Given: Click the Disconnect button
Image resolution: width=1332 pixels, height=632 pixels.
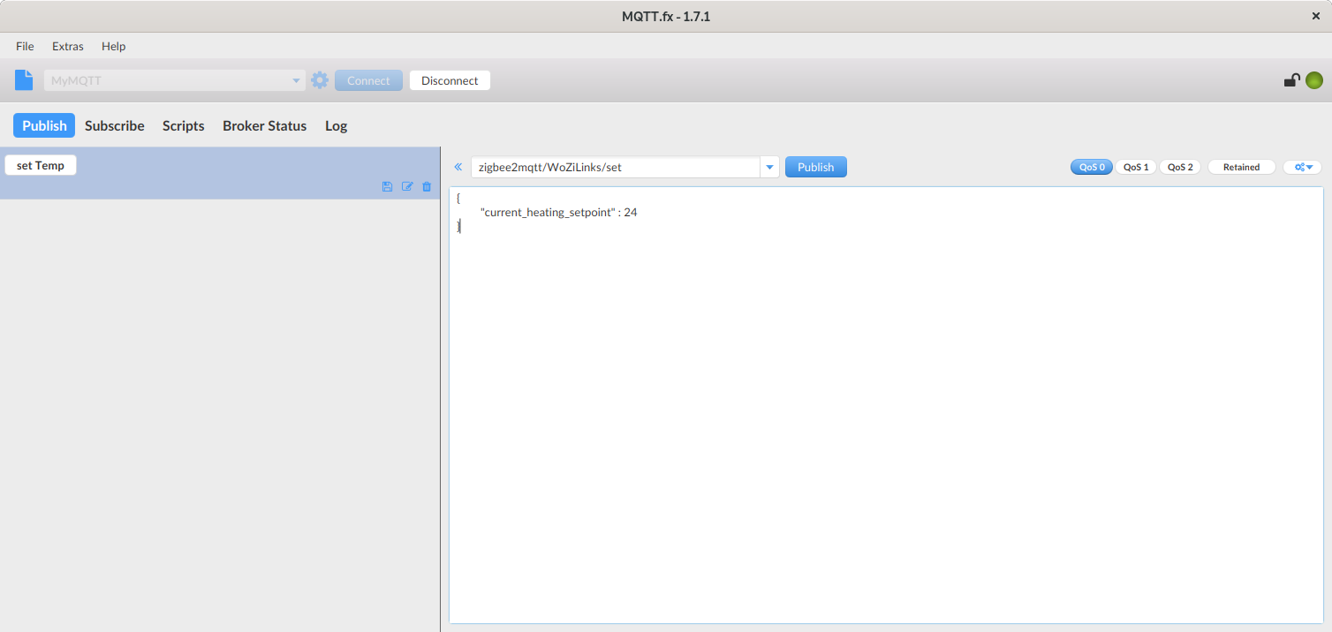Looking at the screenshot, I should click(x=450, y=80).
